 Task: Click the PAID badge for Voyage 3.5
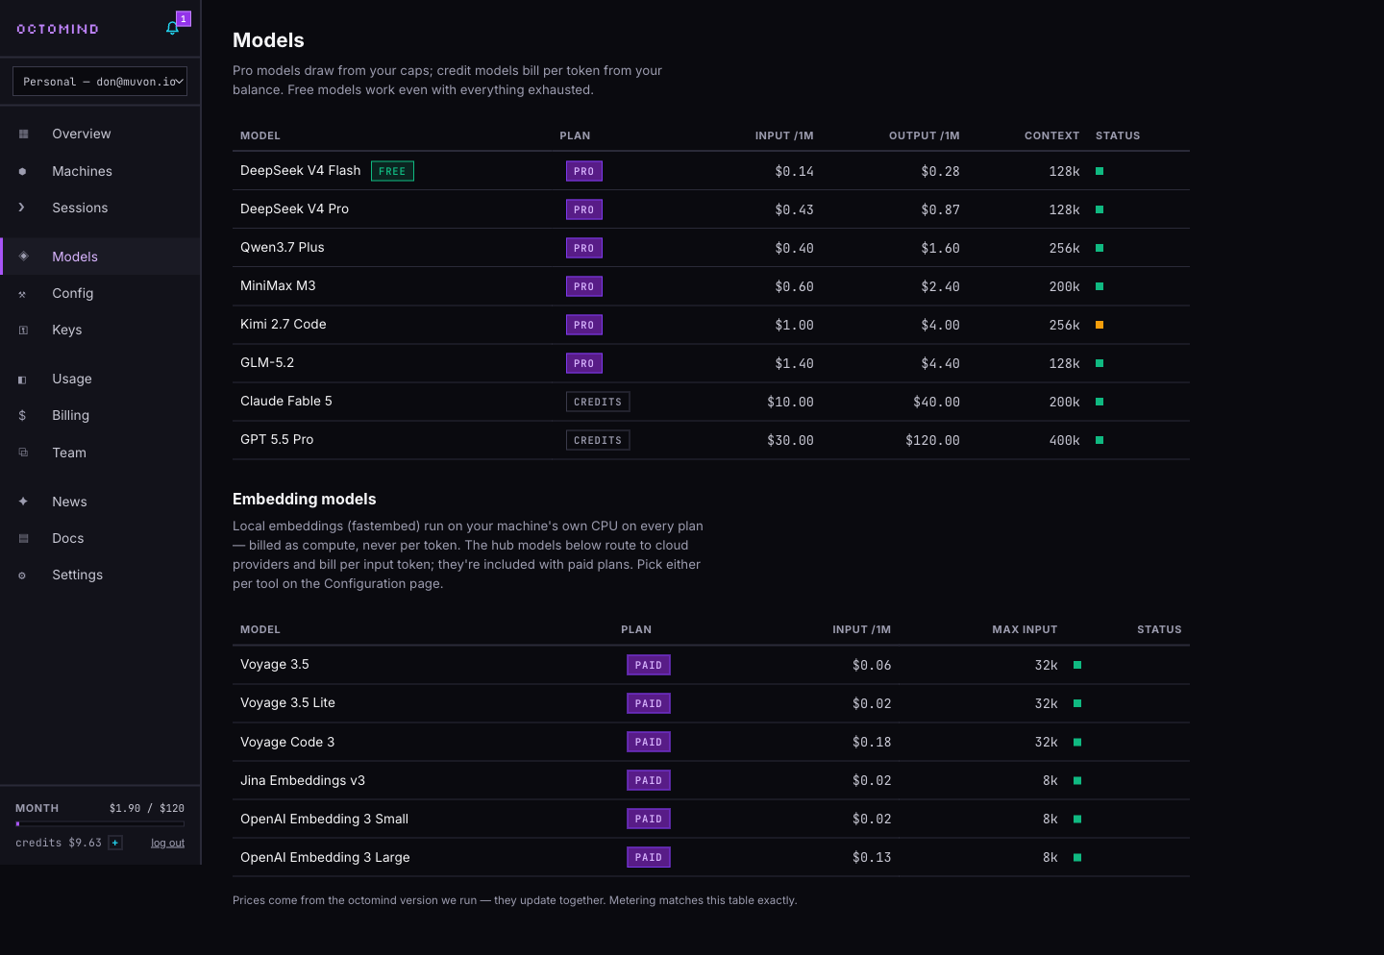tap(649, 665)
